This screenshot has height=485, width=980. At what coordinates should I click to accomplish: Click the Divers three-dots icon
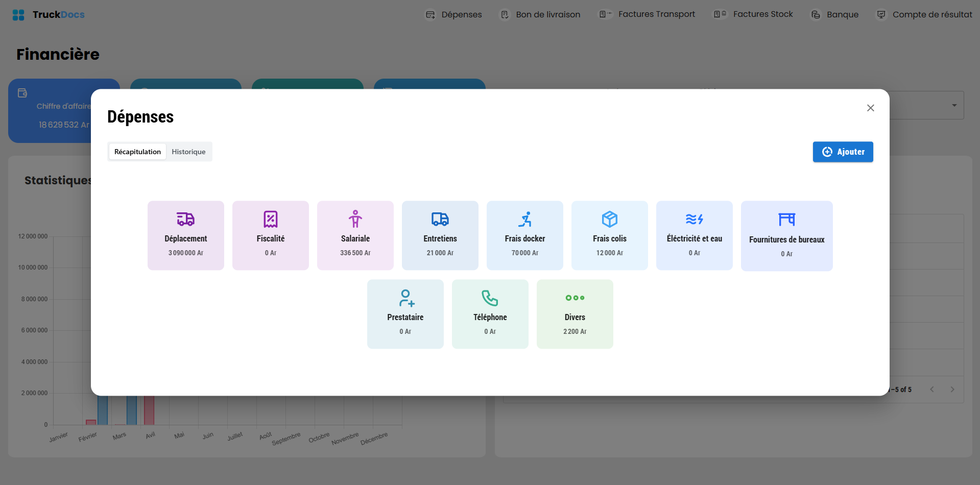575,298
